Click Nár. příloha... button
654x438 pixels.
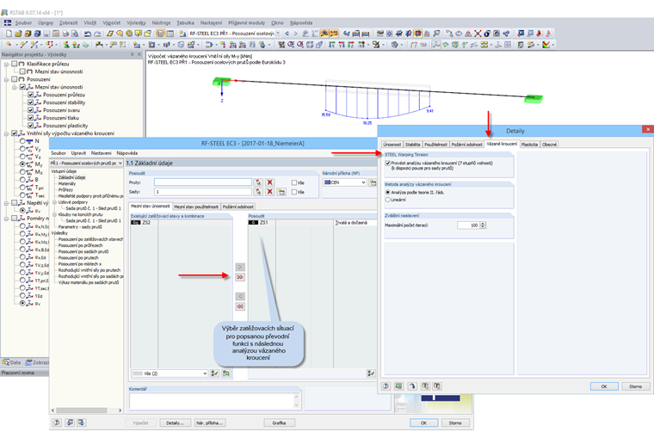(x=210, y=423)
